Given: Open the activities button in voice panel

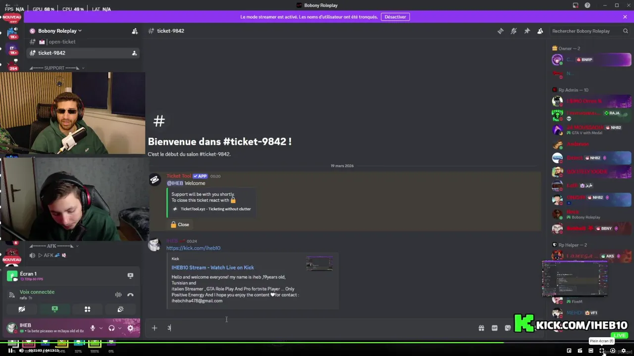Looking at the screenshot, I should (x=87, y=309).
